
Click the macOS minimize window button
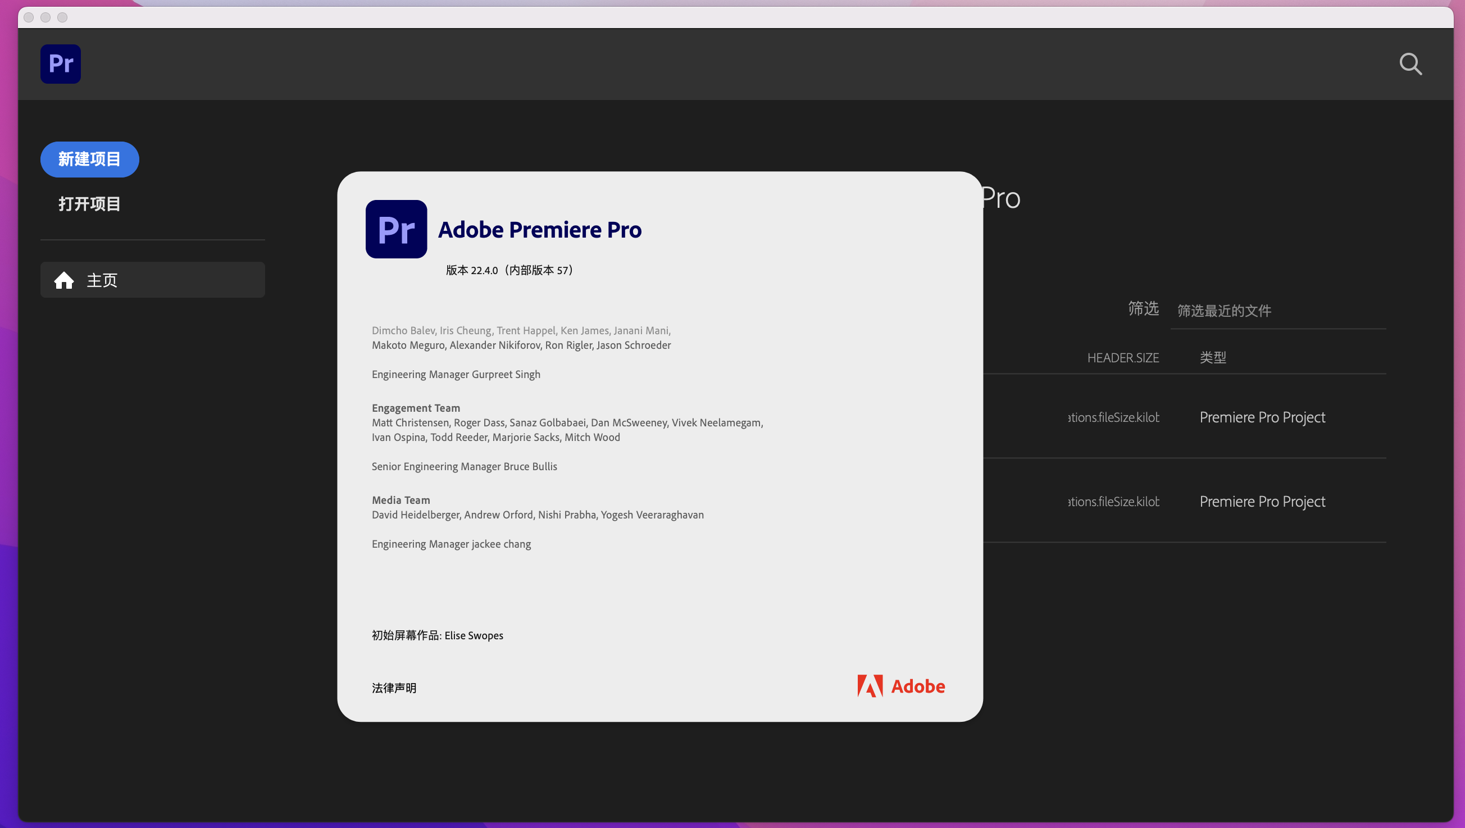coord(46,17)
